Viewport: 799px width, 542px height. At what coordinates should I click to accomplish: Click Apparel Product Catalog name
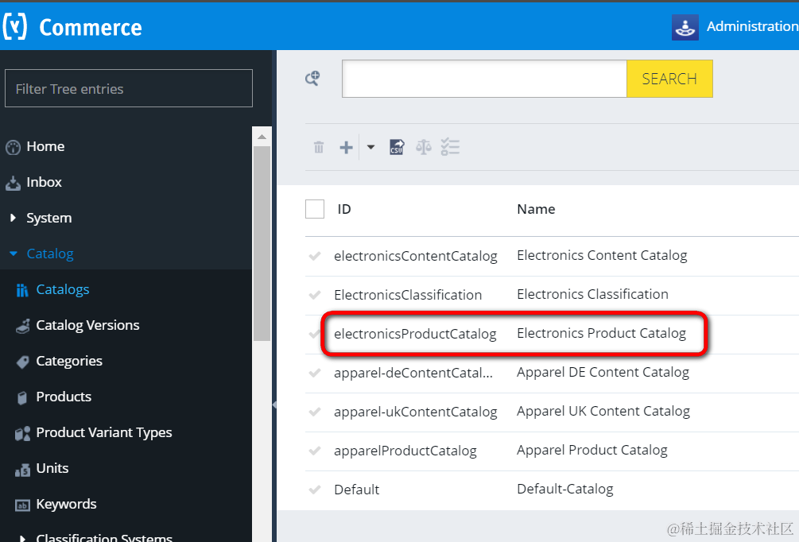[x=592, y=450]
